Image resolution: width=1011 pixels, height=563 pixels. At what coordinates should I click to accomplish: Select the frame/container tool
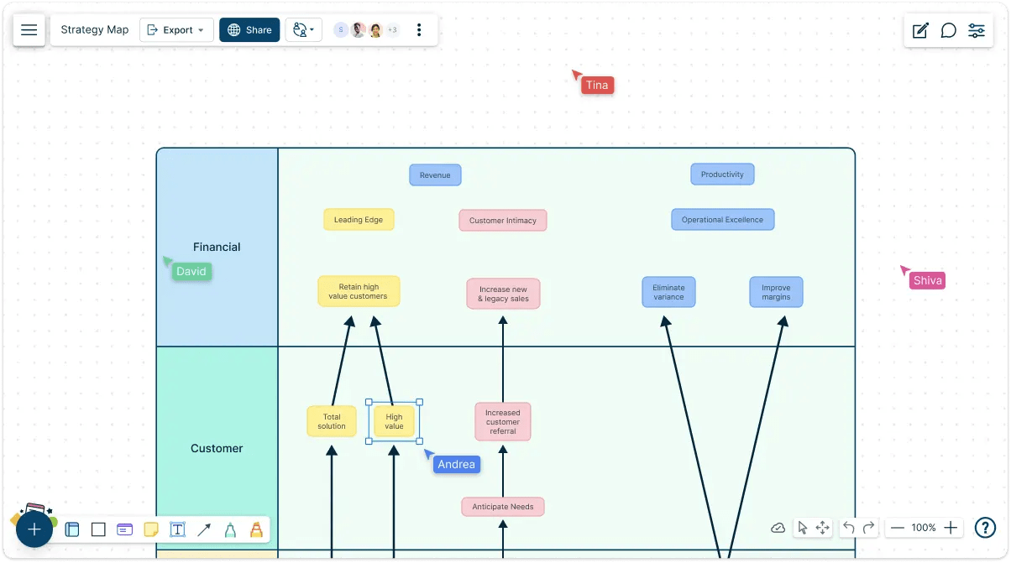pyautogui.click(x=72, y=529)
